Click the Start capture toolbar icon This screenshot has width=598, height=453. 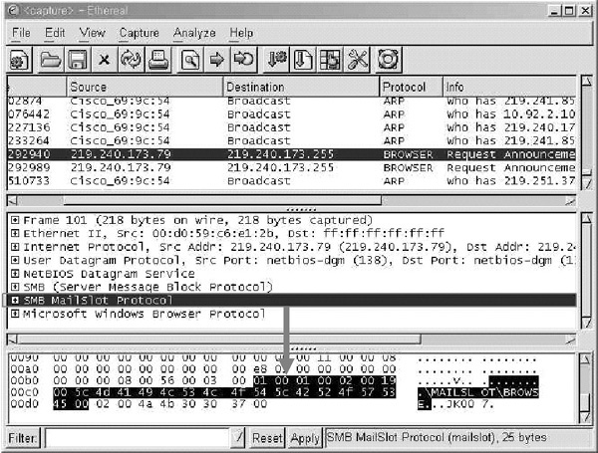20,60
